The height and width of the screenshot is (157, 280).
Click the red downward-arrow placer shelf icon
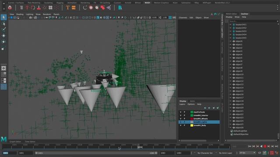(x=39, y=8)
